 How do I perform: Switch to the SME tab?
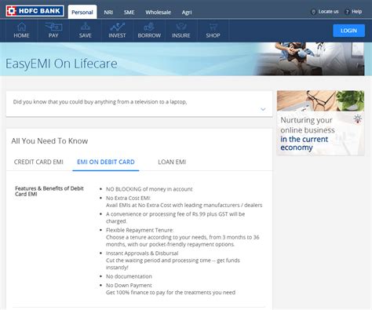coord(129,13)
